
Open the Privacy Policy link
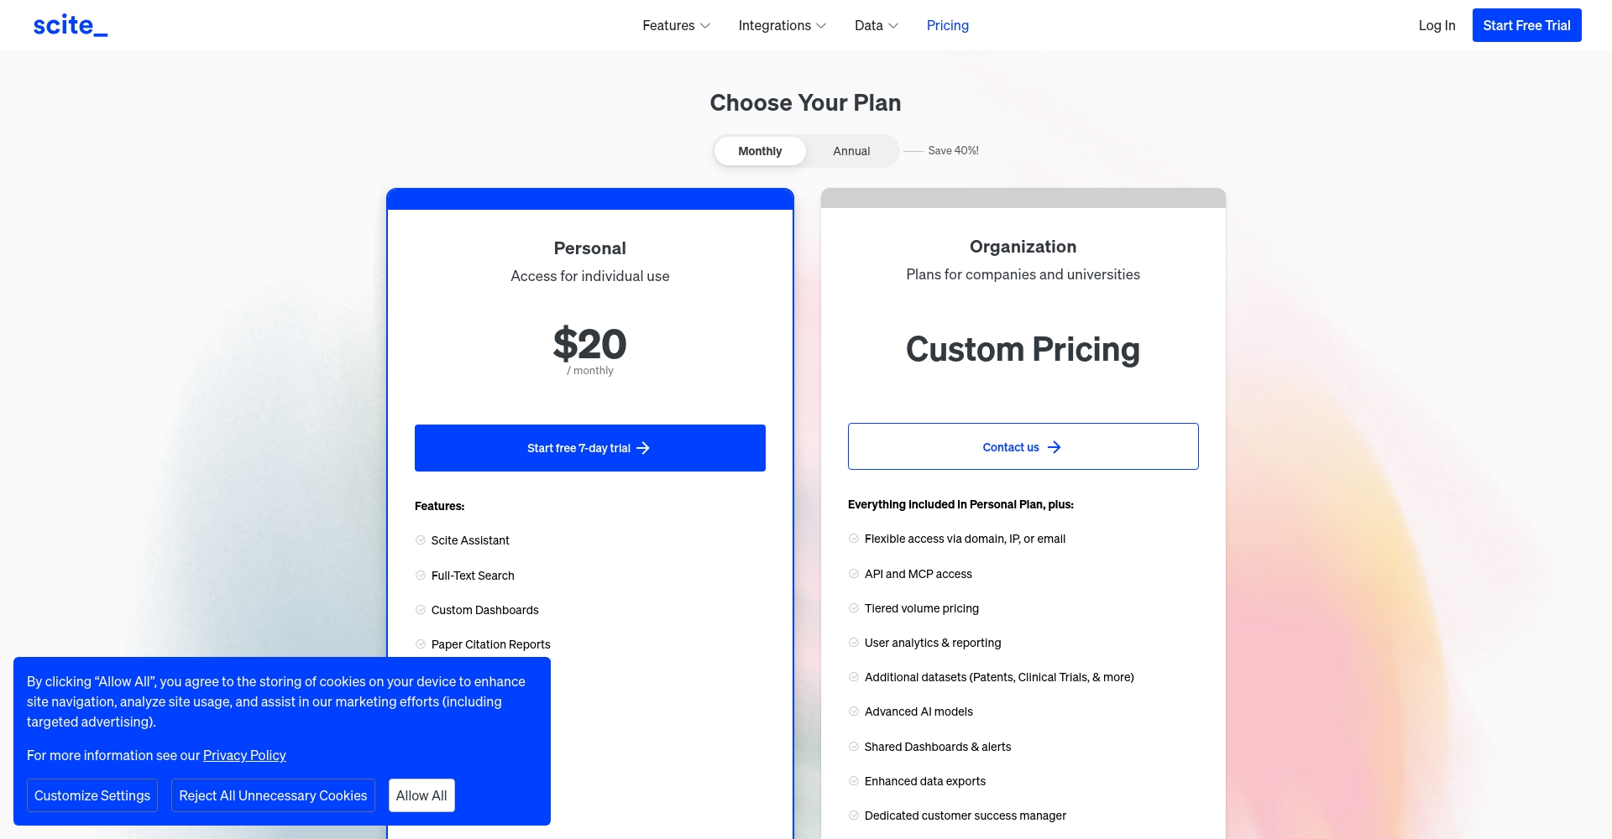244,755
